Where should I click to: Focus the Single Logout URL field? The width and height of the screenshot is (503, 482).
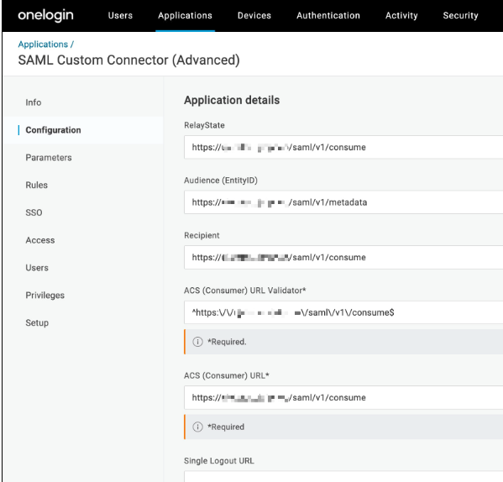[343, 477]
